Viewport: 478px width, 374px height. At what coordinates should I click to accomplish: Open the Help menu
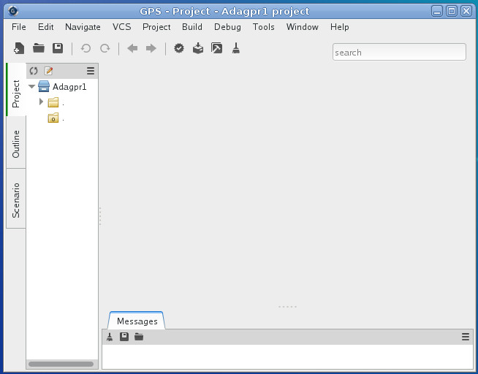pyautogui.click(x=340, y=27)
